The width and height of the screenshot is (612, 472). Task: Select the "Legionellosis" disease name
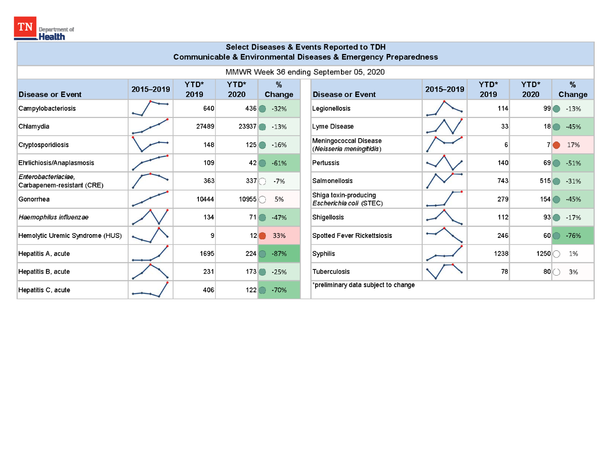331,108
